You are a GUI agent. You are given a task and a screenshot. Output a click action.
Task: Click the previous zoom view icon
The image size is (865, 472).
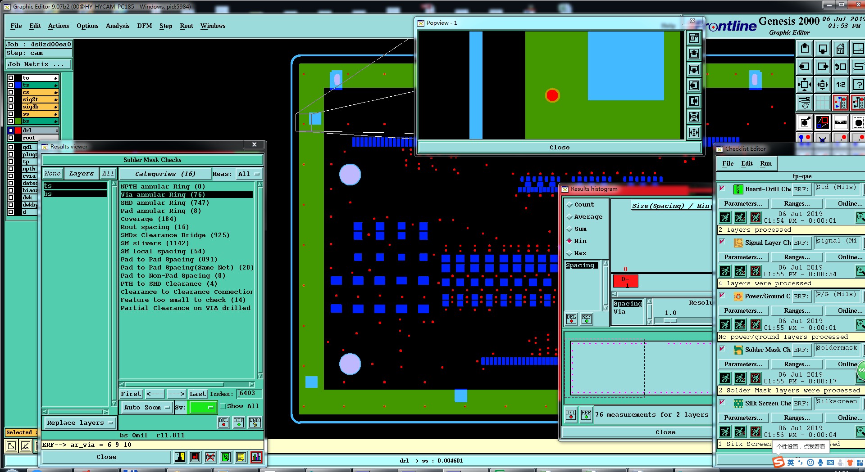tap(840, 67)
